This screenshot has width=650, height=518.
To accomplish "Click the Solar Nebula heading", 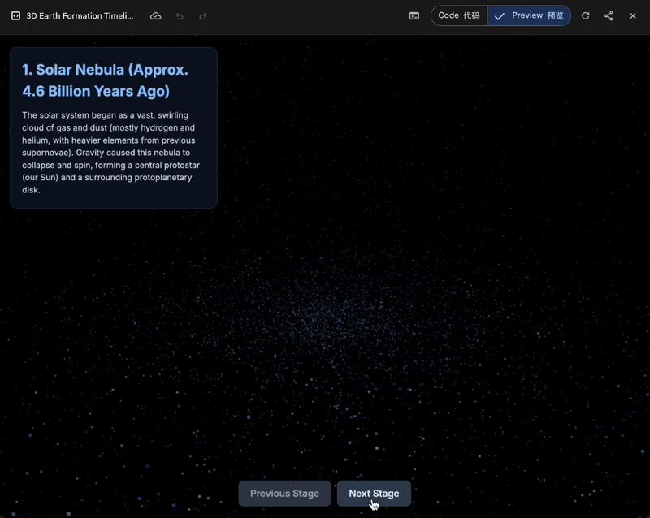I will click(106, 80).
